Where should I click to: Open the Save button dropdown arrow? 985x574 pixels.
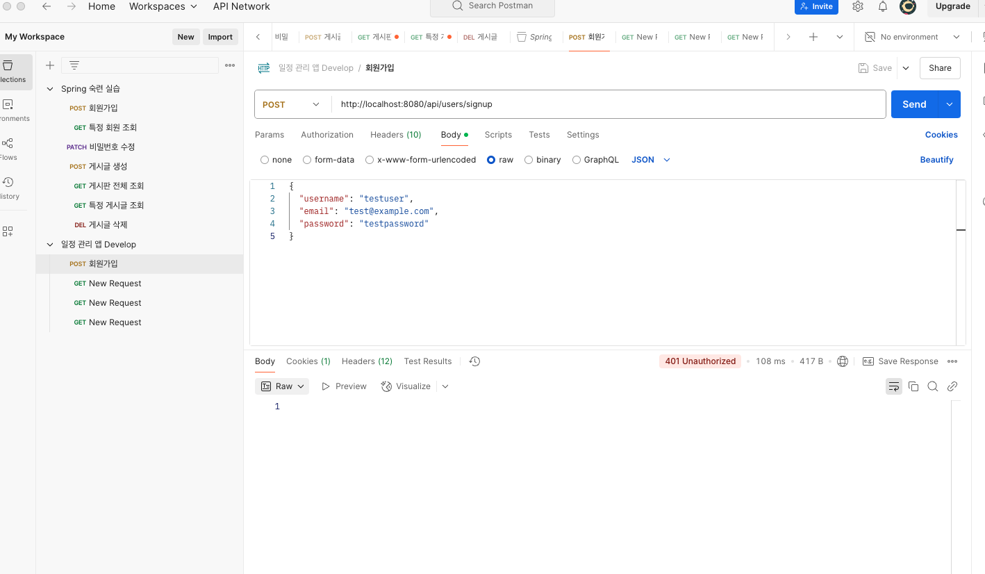905,68
